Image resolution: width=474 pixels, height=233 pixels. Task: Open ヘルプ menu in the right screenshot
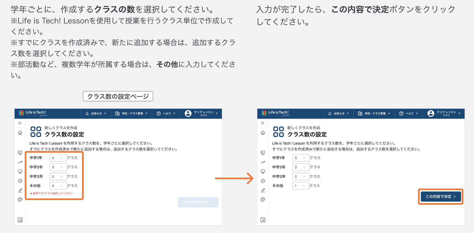click(409, 114)
